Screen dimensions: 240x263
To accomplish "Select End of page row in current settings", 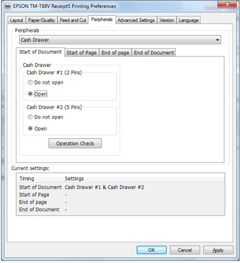I will (x=120, y=202).
